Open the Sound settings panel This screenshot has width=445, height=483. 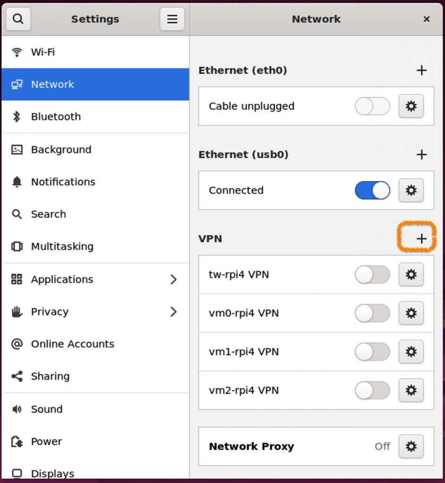point(94,409)
